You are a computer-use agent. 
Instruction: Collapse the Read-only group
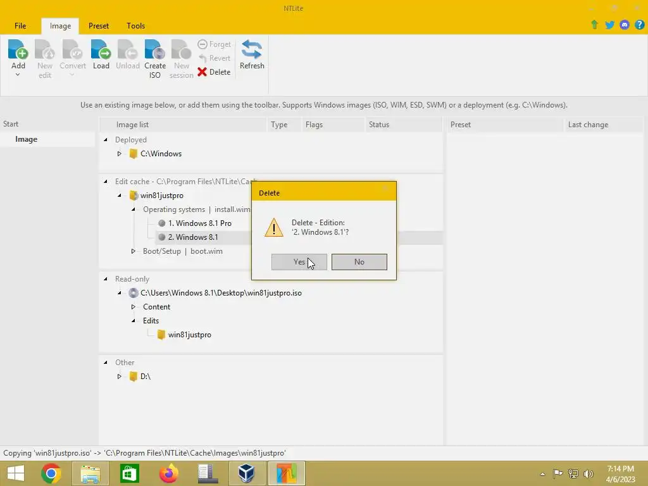coord(106,279)
